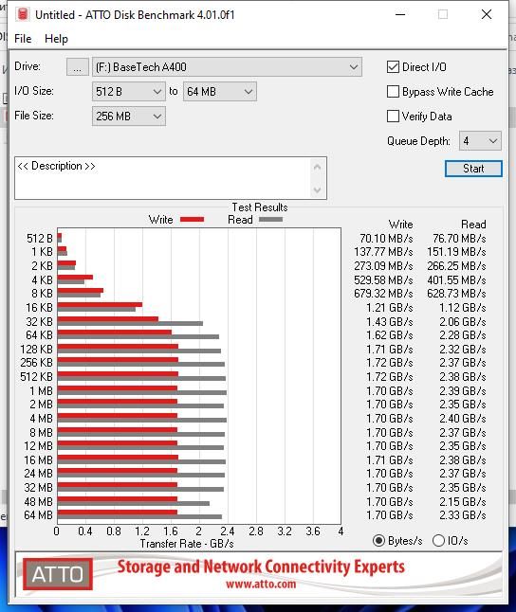Uncheck the Direct I/O checkbox
Viewport: 516px width, 612px height.
[393, 67]
